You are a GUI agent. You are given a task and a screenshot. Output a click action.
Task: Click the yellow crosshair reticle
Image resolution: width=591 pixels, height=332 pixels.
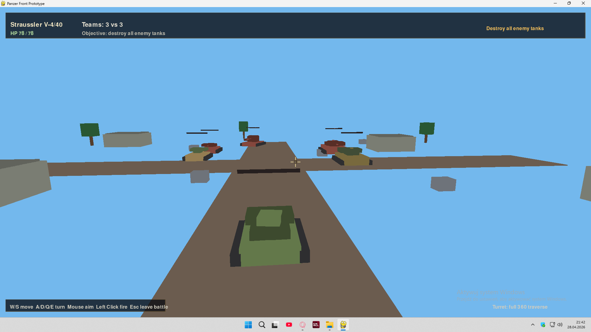pyautogui.click(x=295, y=162)
